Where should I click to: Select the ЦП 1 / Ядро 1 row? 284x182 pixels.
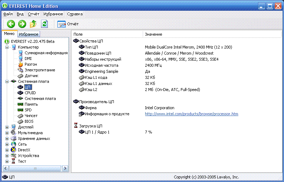tap(177, 132)
